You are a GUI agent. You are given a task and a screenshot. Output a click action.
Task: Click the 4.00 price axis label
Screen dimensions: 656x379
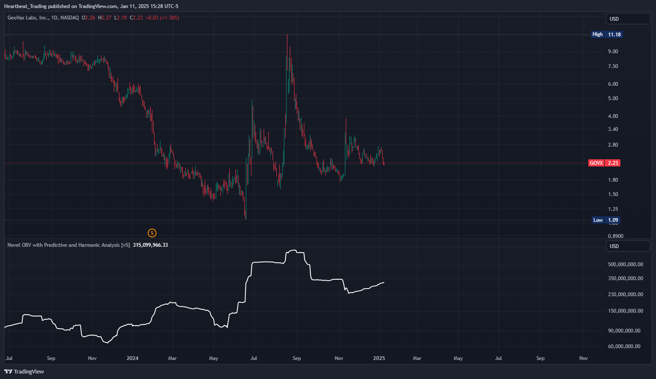[613, 116]
